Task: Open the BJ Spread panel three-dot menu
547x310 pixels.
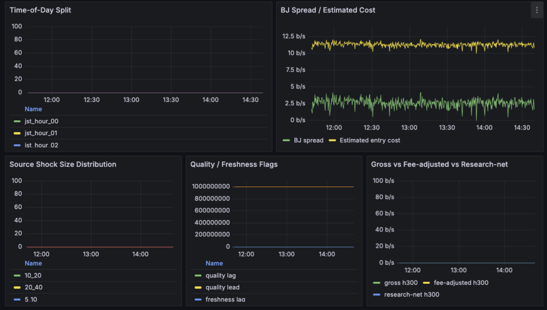Action: (536, 10)
